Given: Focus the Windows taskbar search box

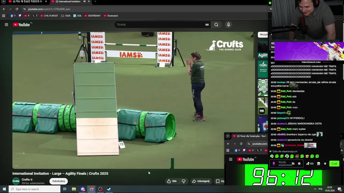Looking at the screenshot, I should (34, 189).
